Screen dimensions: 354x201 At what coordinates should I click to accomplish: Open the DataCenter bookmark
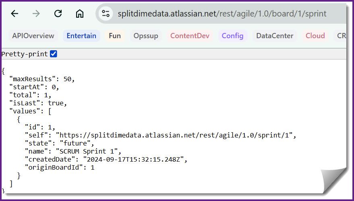coord(275,36)
